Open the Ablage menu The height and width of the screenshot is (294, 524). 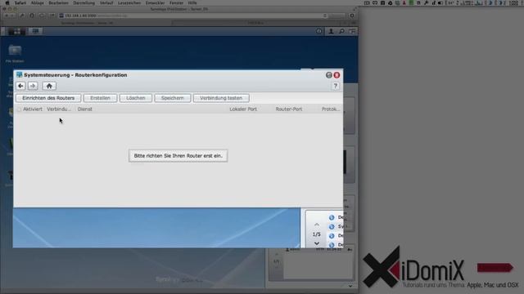click(x=38, y=2)
